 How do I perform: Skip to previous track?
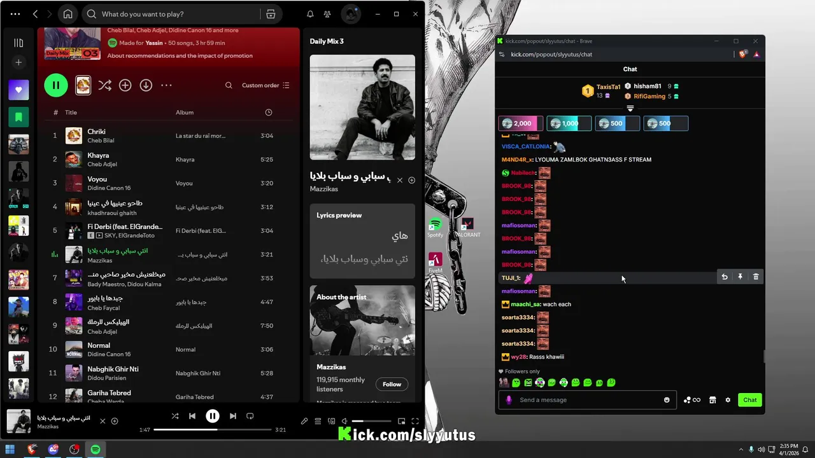tap(192, 416)
